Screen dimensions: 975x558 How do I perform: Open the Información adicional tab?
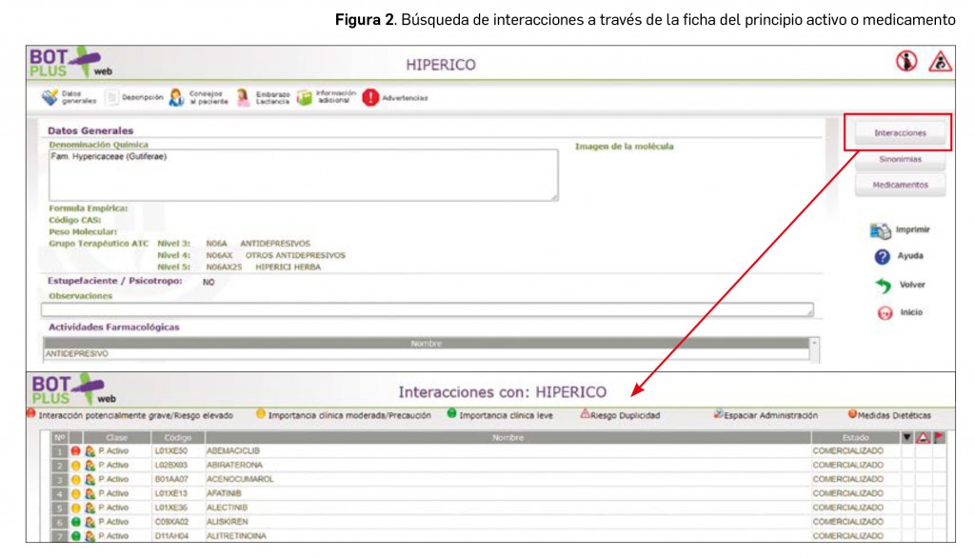tap(305, 97)
